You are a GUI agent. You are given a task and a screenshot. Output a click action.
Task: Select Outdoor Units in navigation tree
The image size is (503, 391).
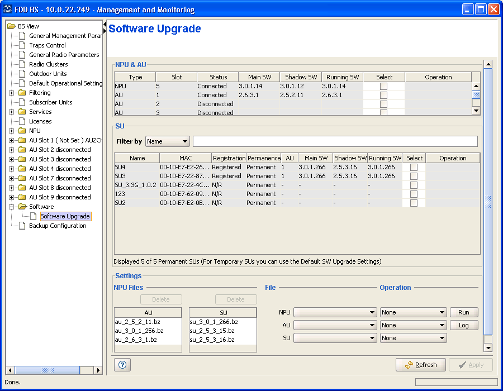48,74
